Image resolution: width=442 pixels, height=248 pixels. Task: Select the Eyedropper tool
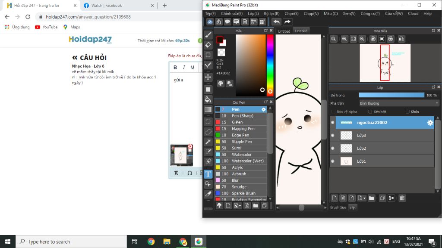click(x=208, y=194)
